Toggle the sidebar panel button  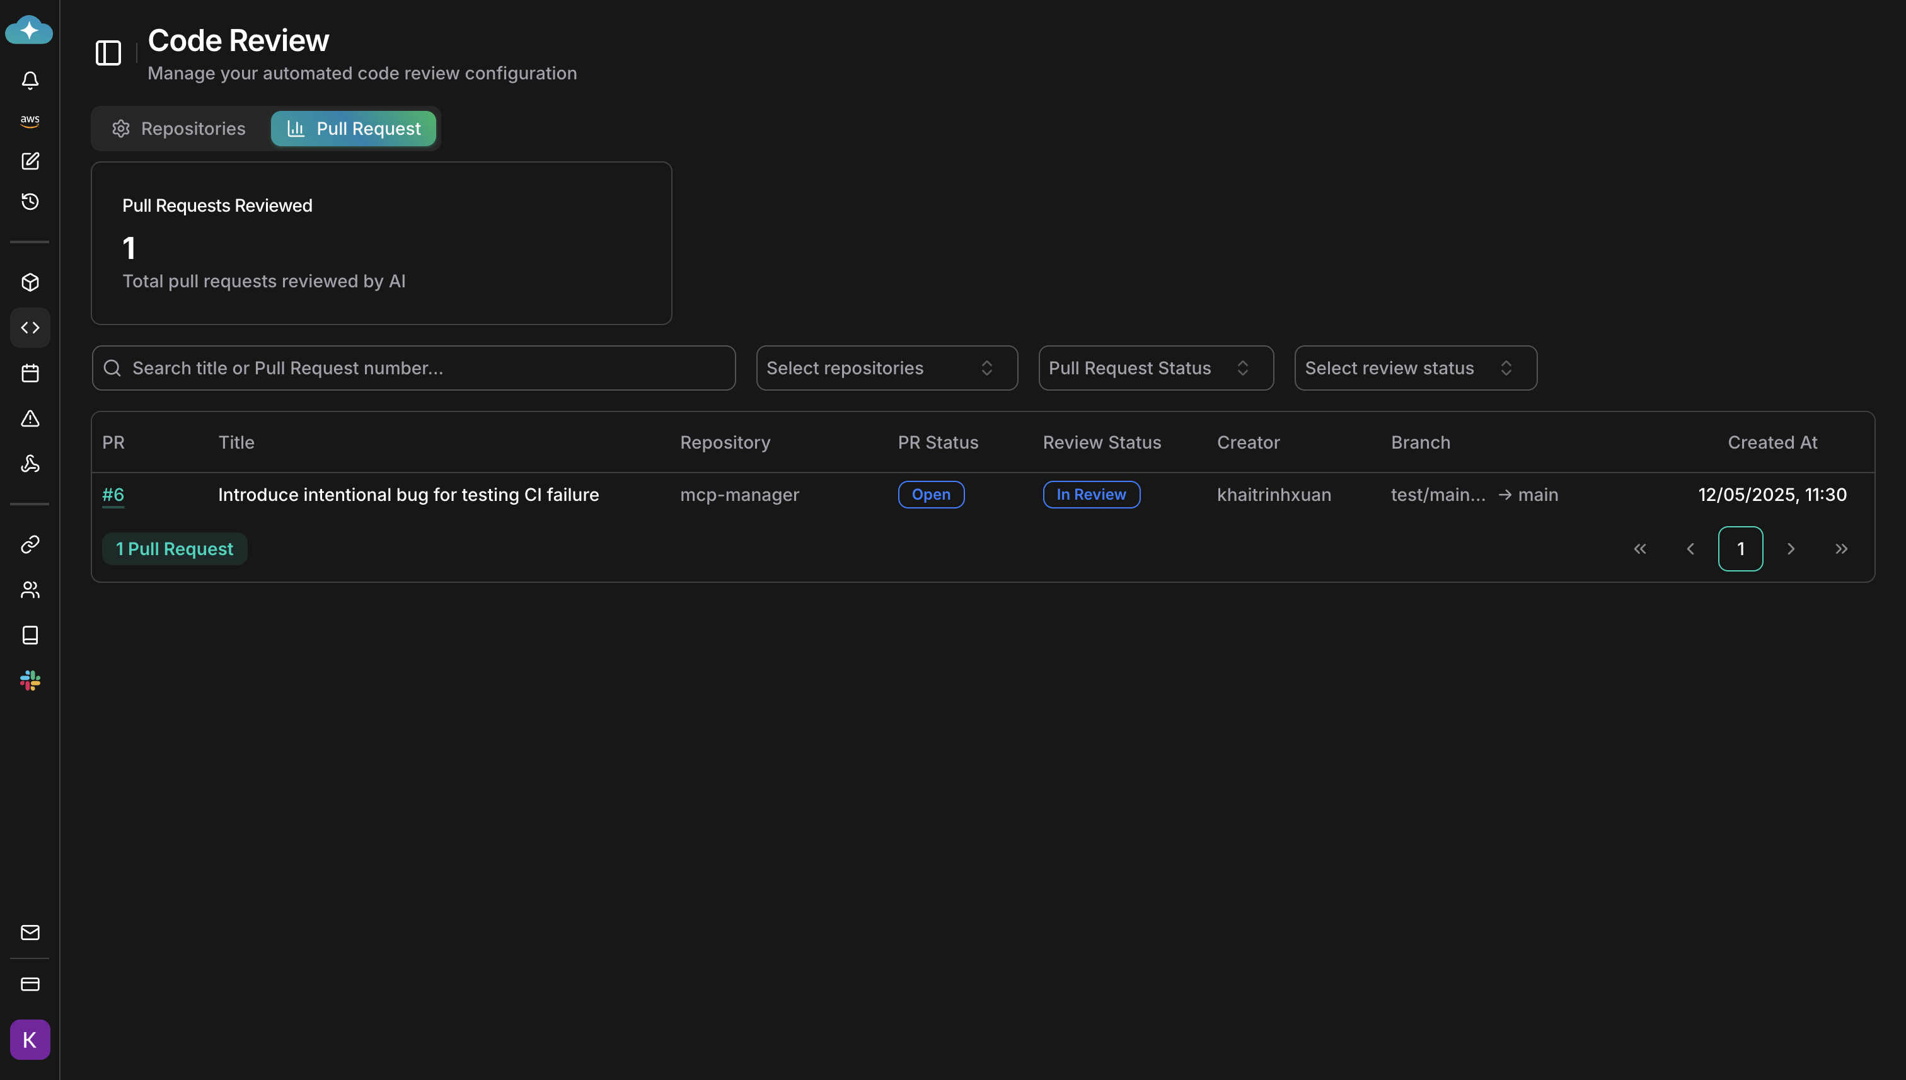pyautogui.click(x=108, y=53)
